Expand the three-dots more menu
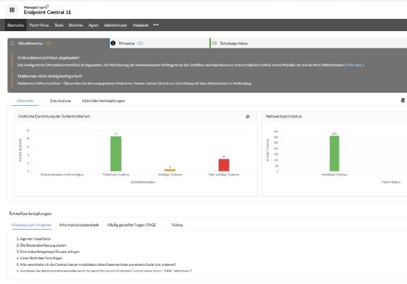407x284 pixels. [156, 25]
